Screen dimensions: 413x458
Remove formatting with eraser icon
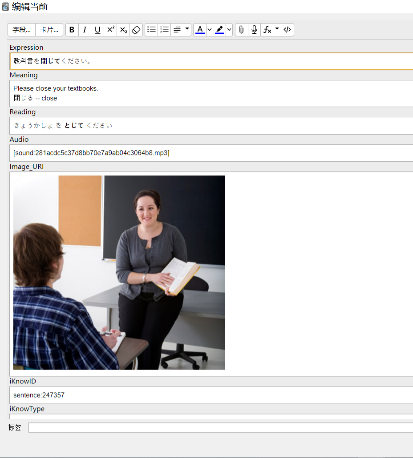coord(136,30)
